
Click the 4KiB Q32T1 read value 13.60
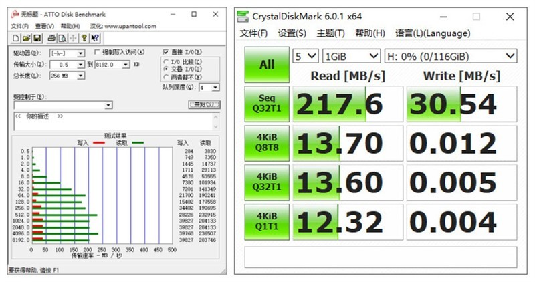(x=348, y=182)
